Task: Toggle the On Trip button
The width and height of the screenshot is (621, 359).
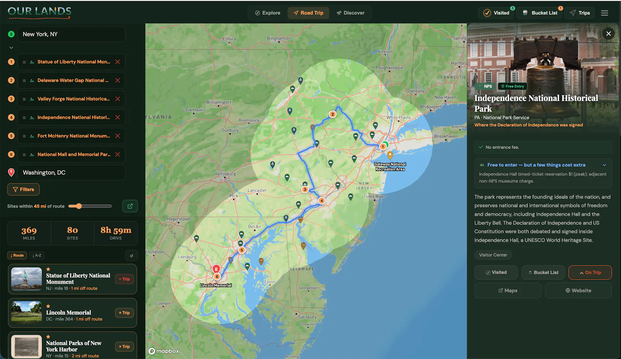Action: pyautogui.click(x=590, y=273)
